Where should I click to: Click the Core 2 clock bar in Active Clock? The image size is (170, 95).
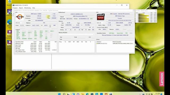click(x=144, y=17)
